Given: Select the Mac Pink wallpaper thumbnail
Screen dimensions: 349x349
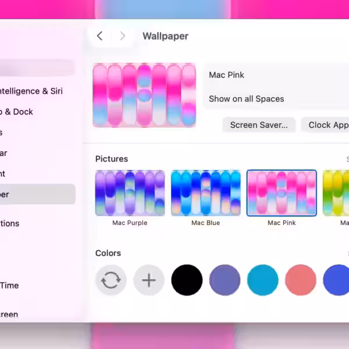Looking at the screenshot, I should pos(282,193).
